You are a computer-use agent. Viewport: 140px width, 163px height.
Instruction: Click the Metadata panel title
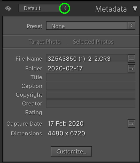(x=111, y=9)
